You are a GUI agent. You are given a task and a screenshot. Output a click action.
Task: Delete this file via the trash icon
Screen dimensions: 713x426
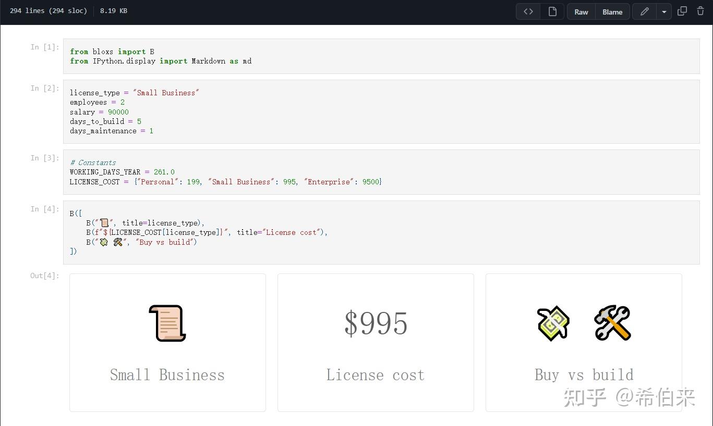pyautogui.click(x=700, y=11)
